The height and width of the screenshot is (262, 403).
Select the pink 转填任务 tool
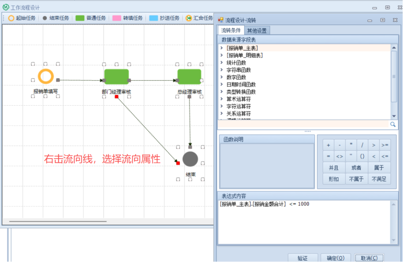pos(127,18)
